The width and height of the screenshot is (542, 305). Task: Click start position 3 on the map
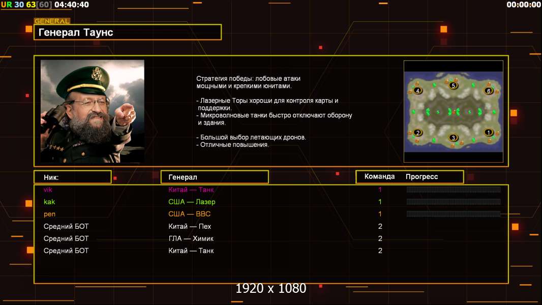point(454,138)
